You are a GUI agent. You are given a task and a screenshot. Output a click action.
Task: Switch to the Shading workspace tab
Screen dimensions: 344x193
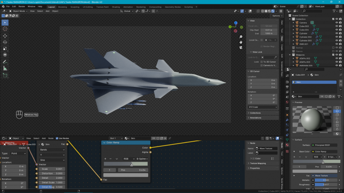116,7
